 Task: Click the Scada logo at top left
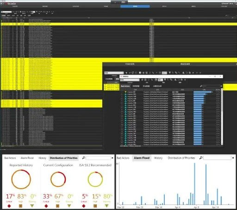11,3
